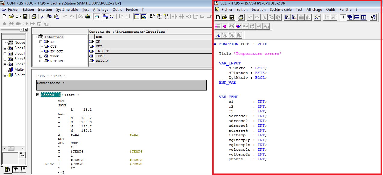The width and height of the screenshot is (383, 175).
Task: Expand the TEMP node in Interface tree
Action: tap(41, 56)
